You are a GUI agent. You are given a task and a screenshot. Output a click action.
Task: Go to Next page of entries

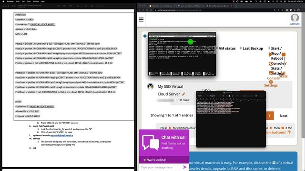pos(284,116)
